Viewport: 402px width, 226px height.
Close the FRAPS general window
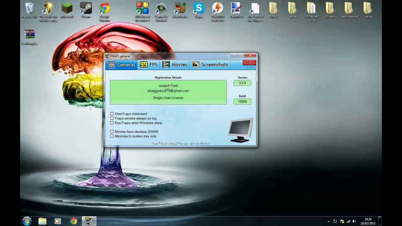coord(250,56)
